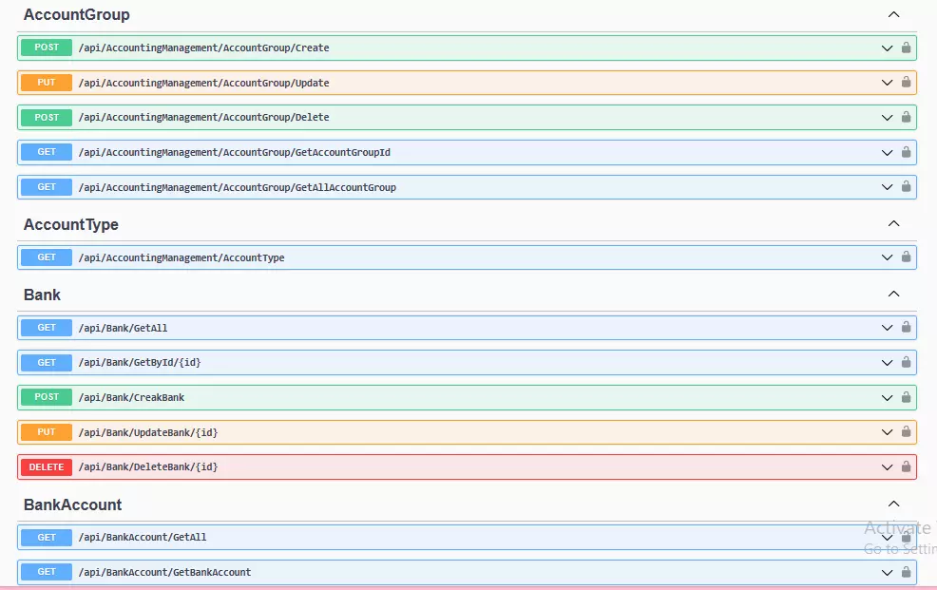Expand the GetAllAccountGroup endpoint chevron
Viewport: 937px width, 590px height.
pyautogui.click(x=887, y=187)
